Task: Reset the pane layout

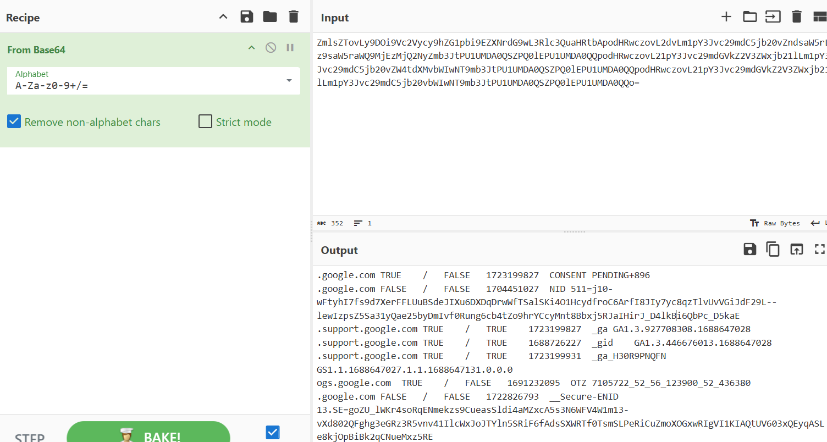Action: [820, 17]
